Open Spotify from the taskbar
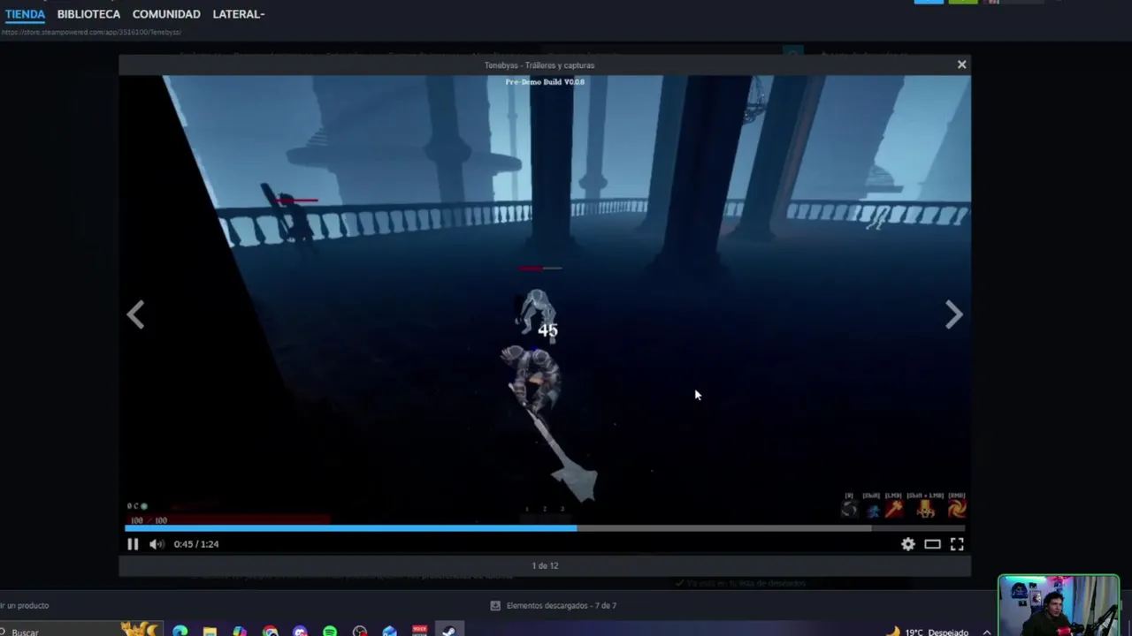 click(330, 631)
